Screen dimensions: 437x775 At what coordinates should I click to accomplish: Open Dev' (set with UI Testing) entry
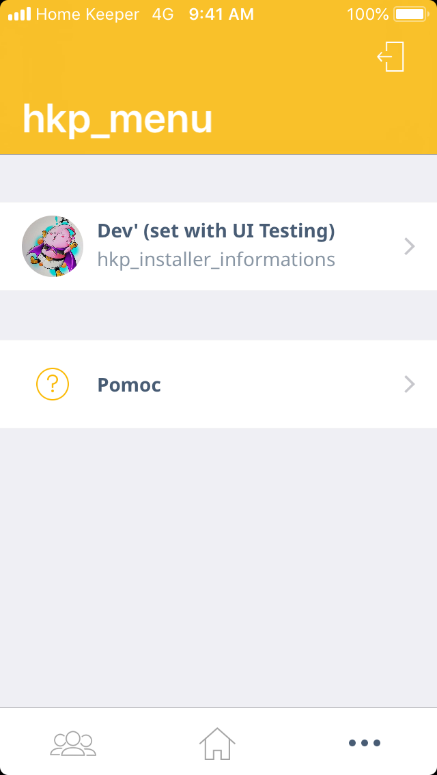click(216, 231)
